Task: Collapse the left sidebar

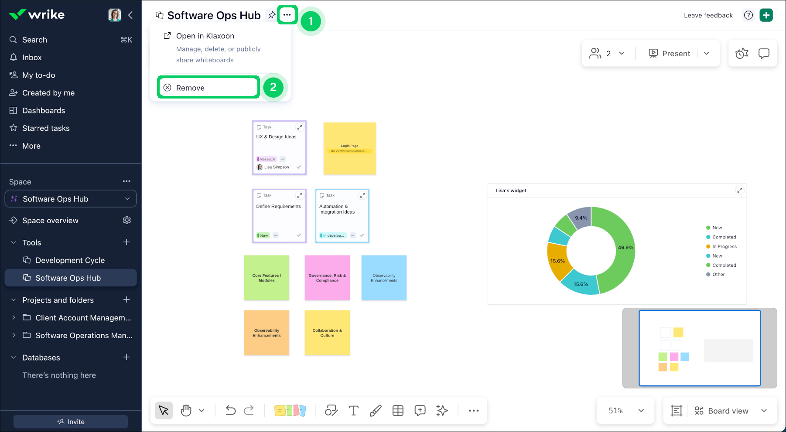Action: pyautogui.click(x=130, y=15)
